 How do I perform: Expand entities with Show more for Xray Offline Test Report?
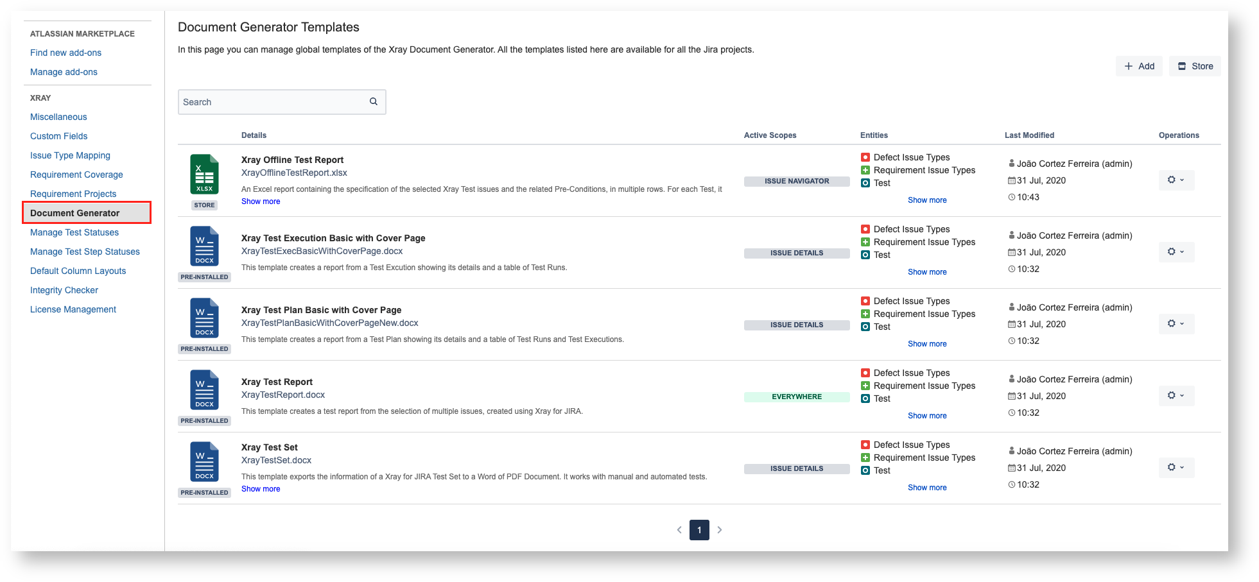click(927, 200)
